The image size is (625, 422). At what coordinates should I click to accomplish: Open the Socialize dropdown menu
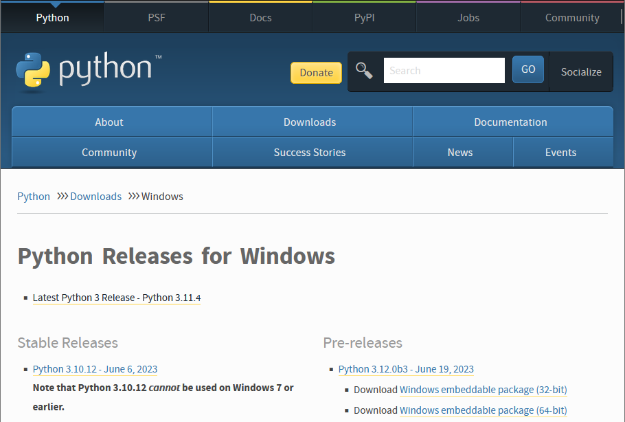pos(580,71)
